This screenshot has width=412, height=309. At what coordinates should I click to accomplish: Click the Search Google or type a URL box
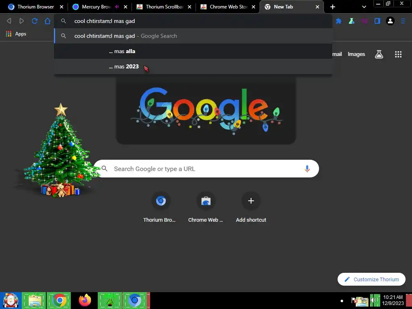[206, 169]
